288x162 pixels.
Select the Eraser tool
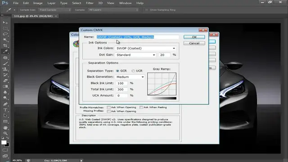tap(5, 81)
